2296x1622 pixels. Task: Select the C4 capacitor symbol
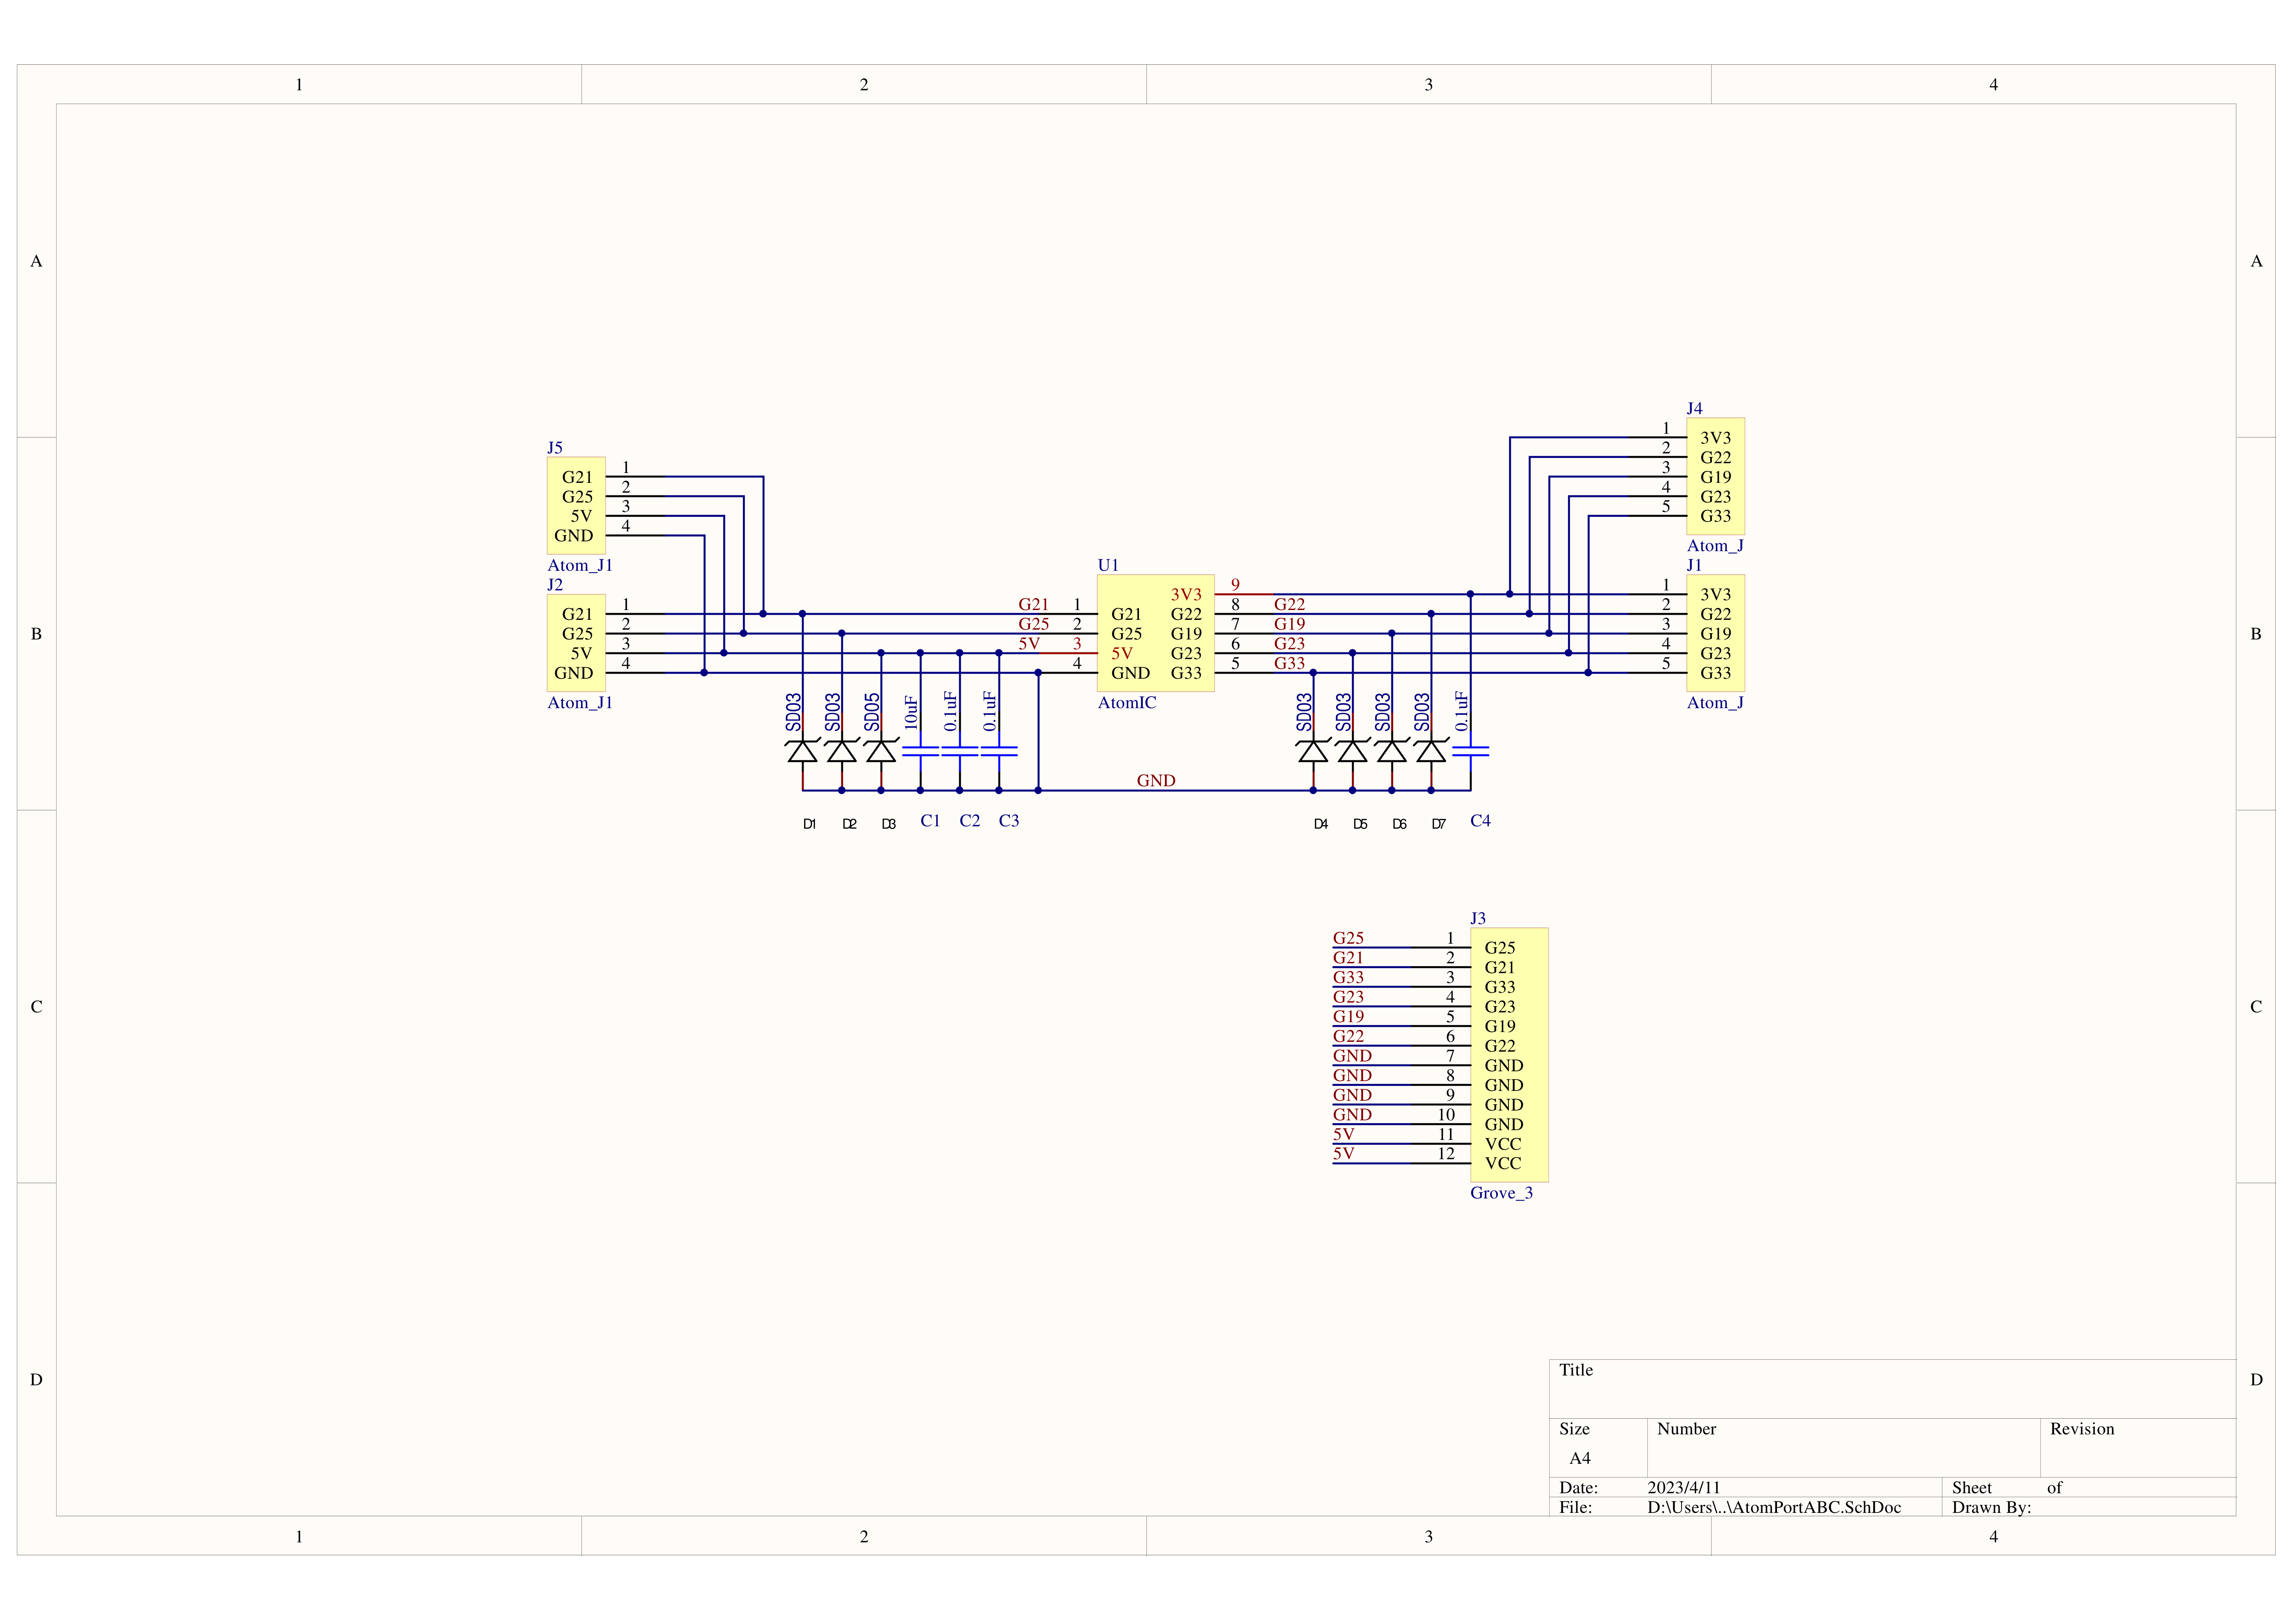pos(1470,751)
